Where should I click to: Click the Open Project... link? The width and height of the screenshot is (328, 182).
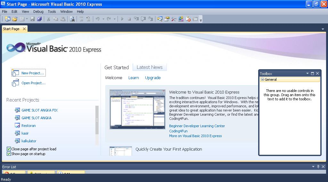33,83
